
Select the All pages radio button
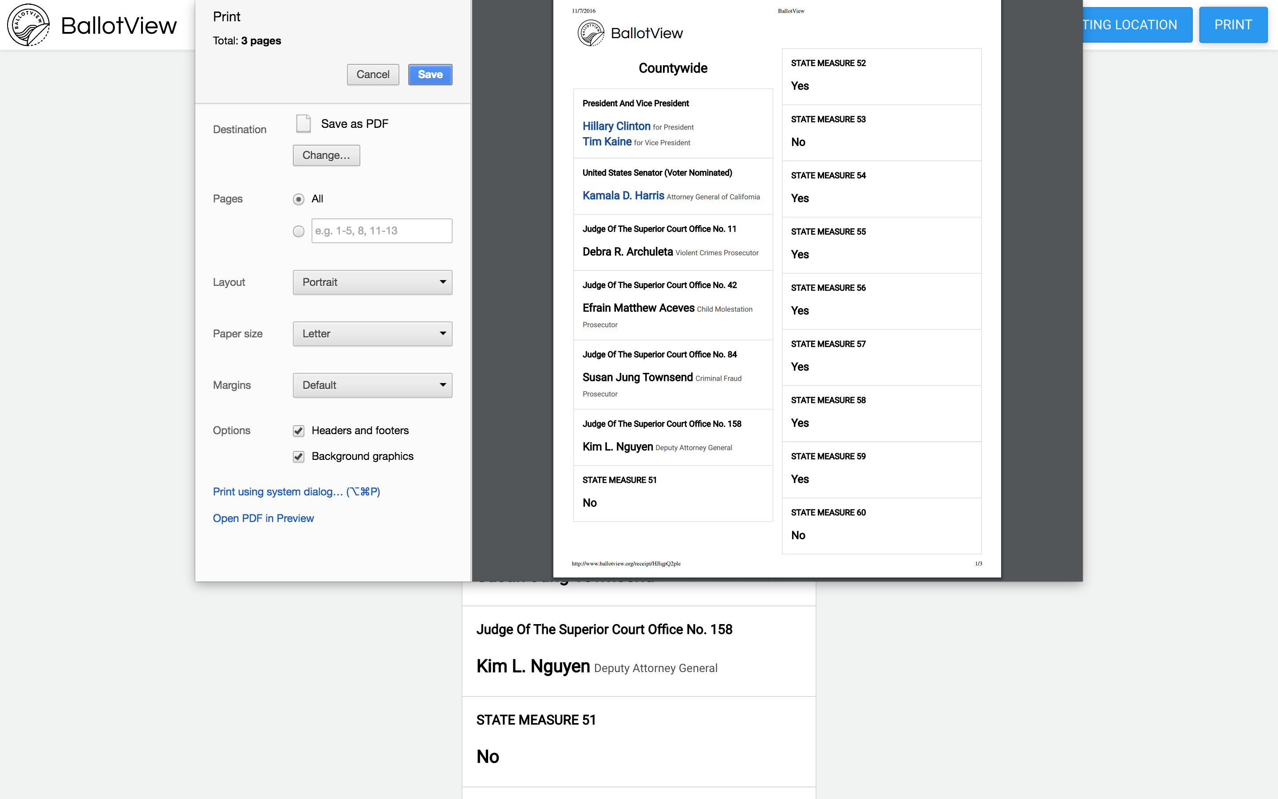point(298,199)
